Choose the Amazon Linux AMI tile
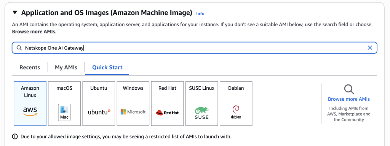The height and width of the screenshot is (146, 390). click(x=30, y=103)
